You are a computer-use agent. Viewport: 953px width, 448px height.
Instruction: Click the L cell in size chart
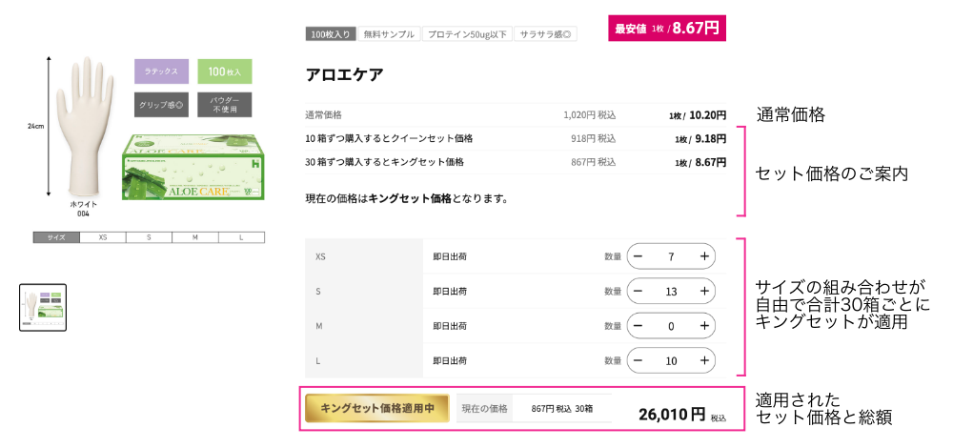point(241,237)
